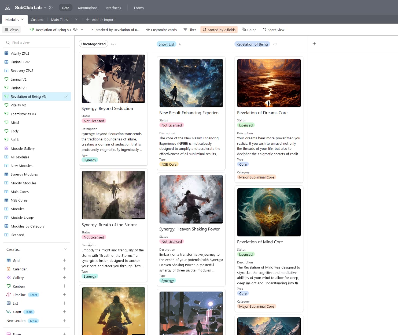
Task: Open the Sorted by 2 fields menu
Action: point(219,30)
